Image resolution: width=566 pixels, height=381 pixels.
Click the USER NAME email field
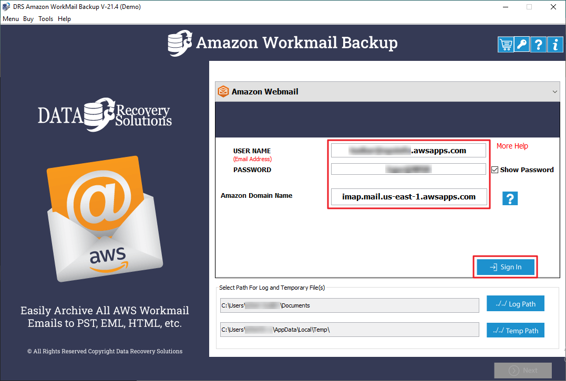[408, 150]
